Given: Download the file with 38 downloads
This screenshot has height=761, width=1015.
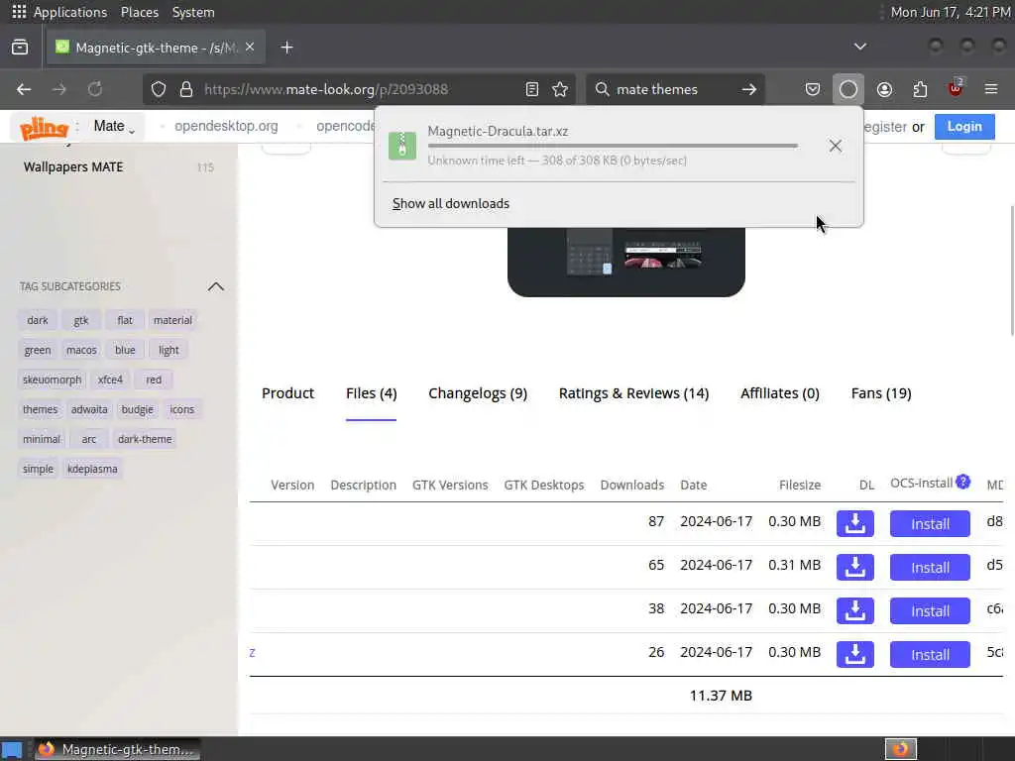Looking at the screenshot, I should [x=855, y=610].
